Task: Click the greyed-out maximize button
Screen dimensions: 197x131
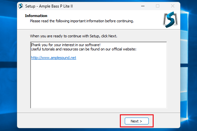Action: tap(158, 6)
